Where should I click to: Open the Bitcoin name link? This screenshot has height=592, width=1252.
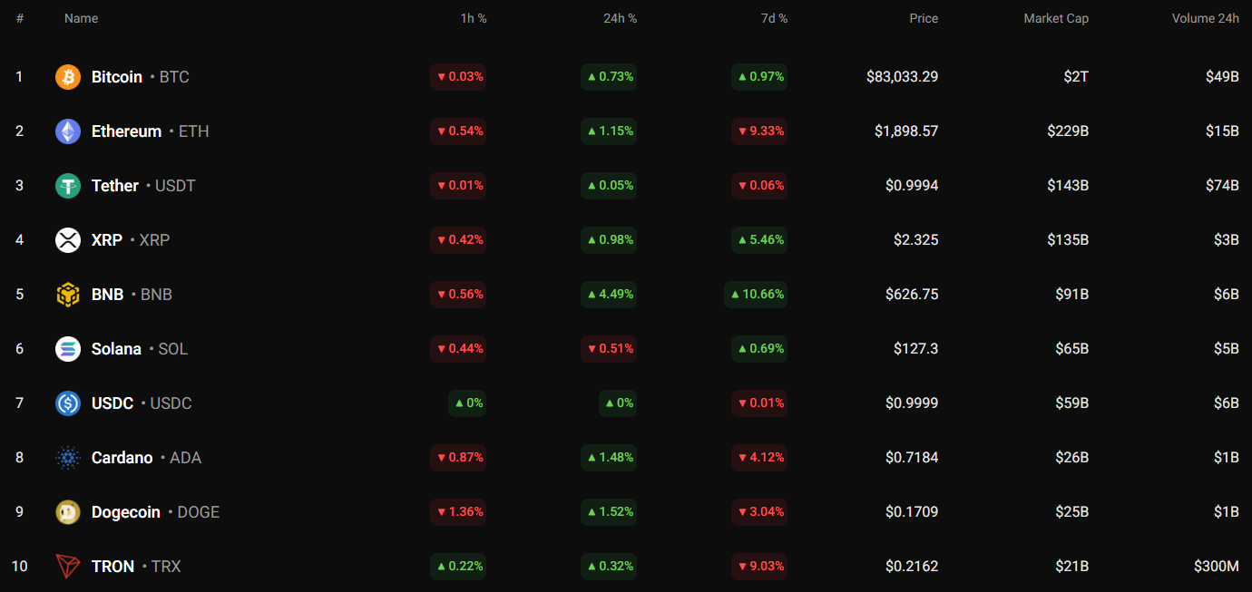click(117, 77)
